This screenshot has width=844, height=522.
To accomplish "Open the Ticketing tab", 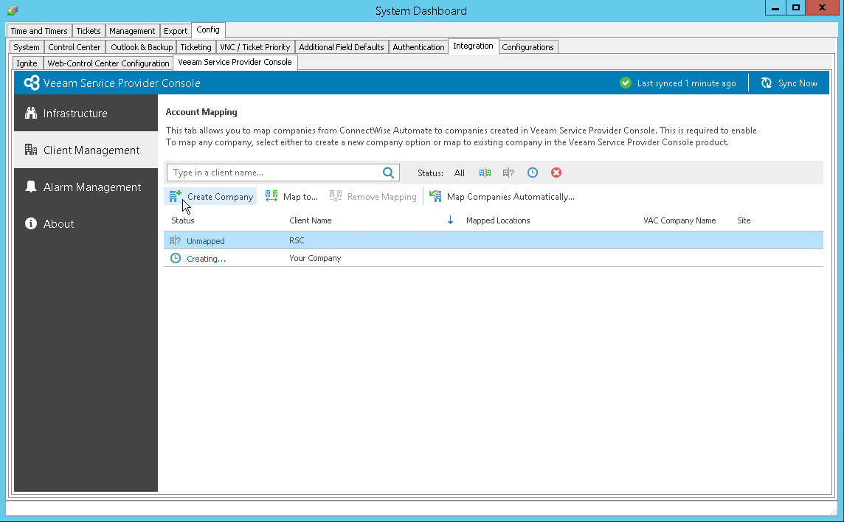I will pyautogui.click(x=196, y=47).
